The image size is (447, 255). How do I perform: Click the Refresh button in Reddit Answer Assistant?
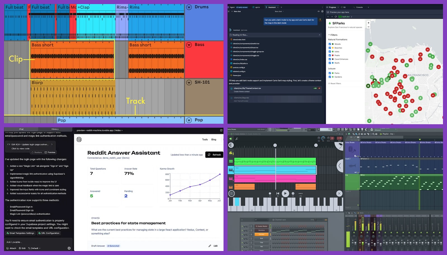point(214,155)
